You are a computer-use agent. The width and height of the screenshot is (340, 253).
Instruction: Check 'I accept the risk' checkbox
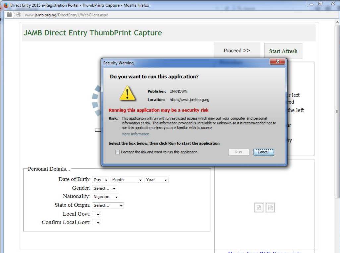pos(117,152)
